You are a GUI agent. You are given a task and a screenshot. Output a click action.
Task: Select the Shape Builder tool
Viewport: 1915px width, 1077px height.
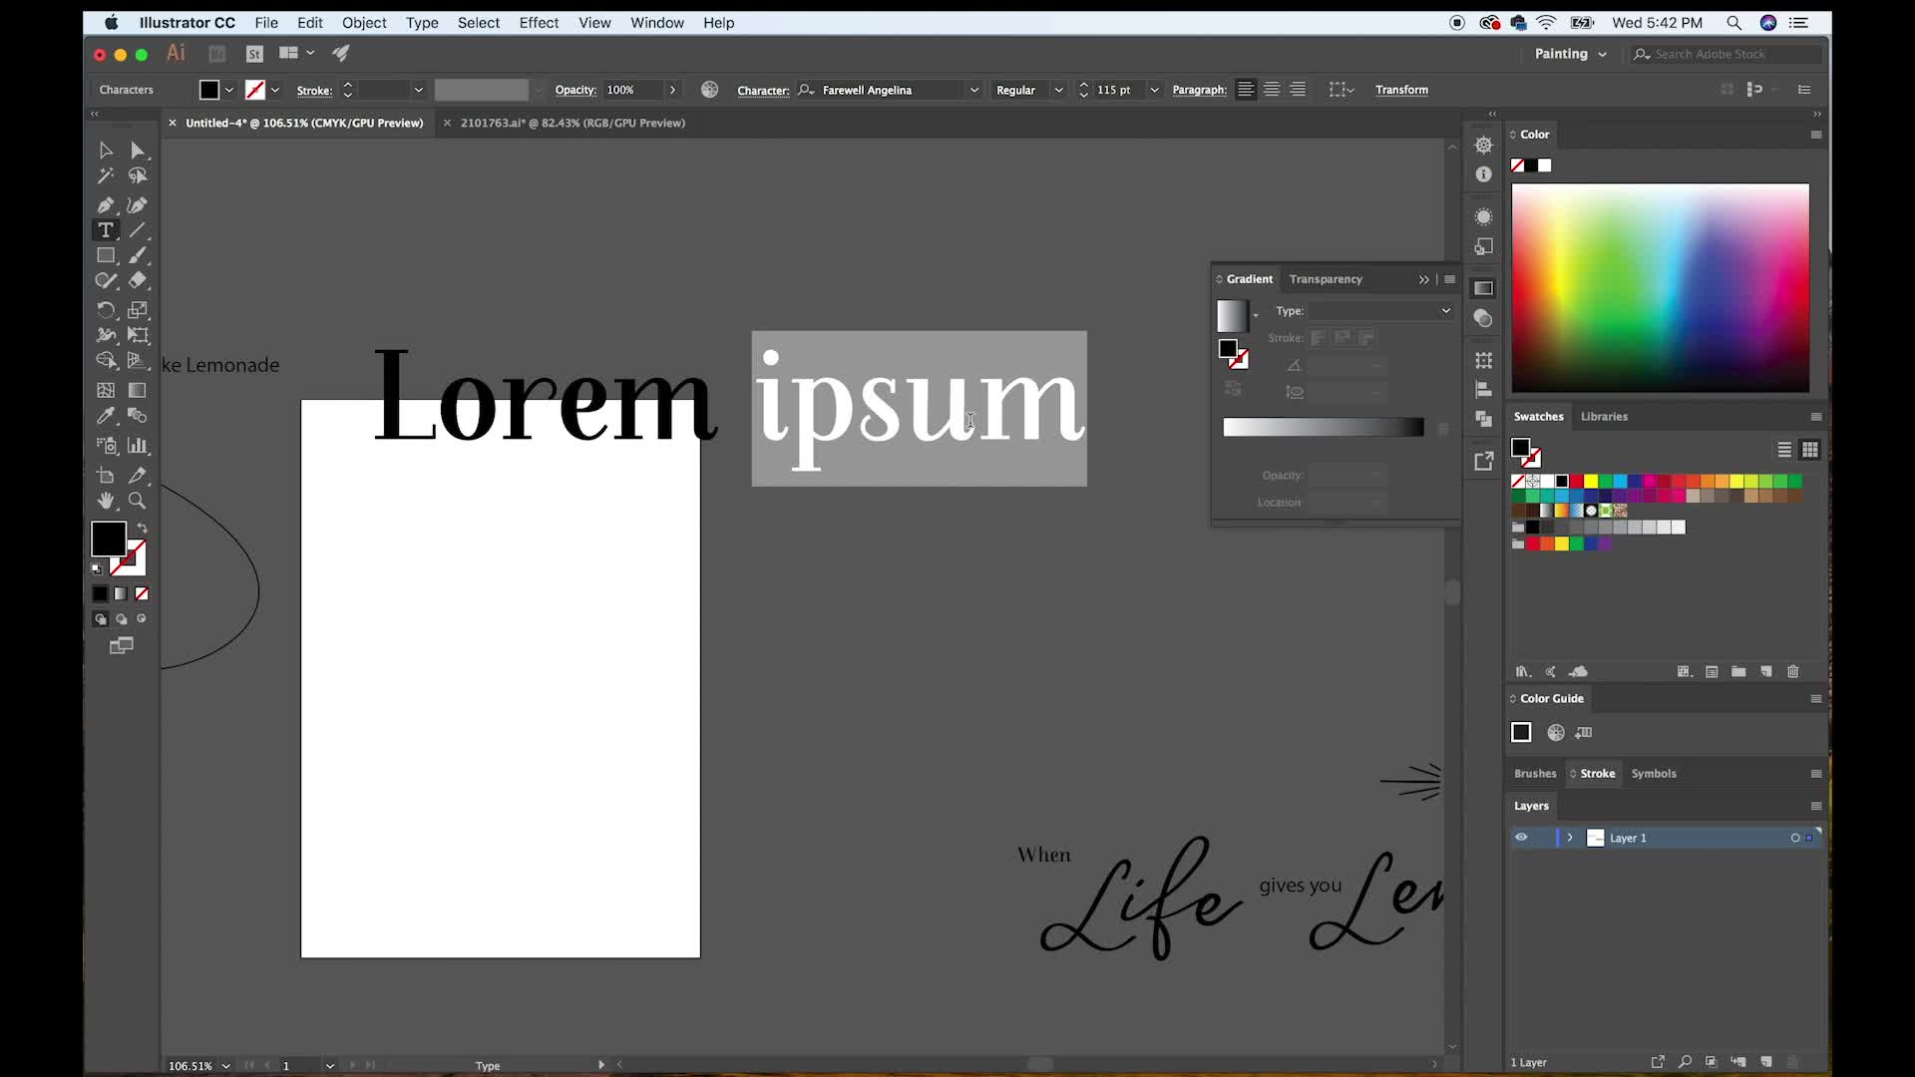point(106,361)
